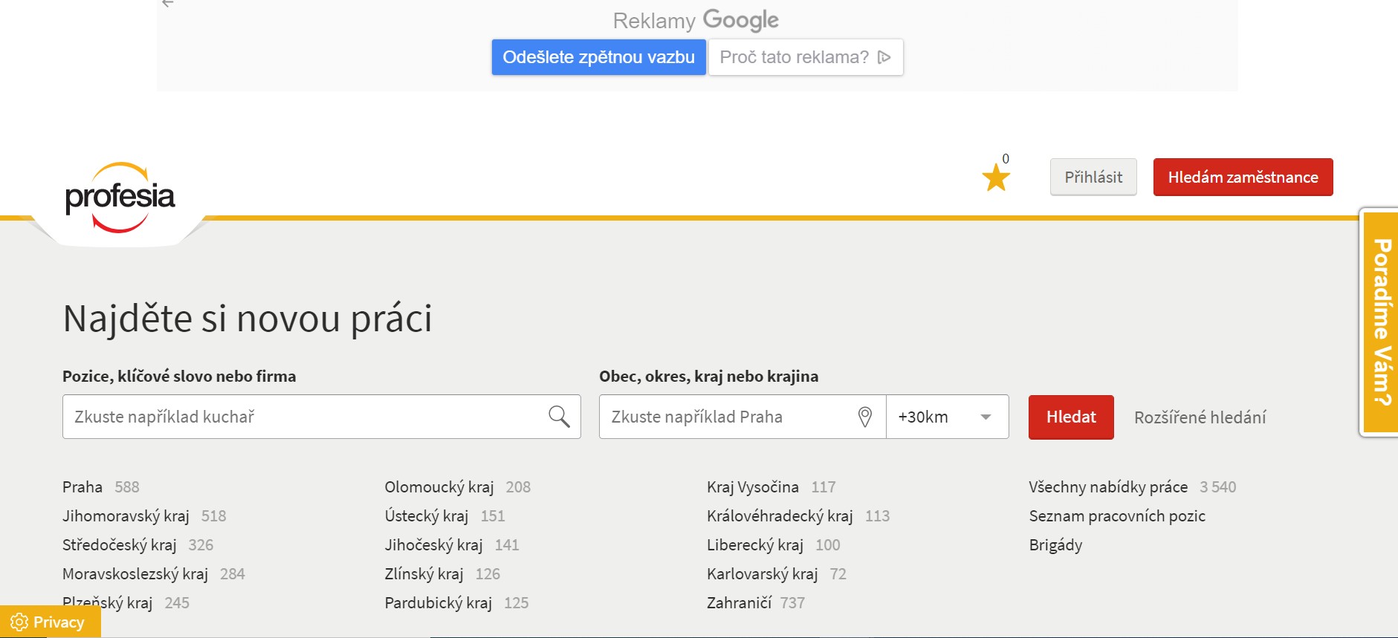Click the Reklamy Google label
This screenshot has width=1398, height=638.
click(696, 20)
